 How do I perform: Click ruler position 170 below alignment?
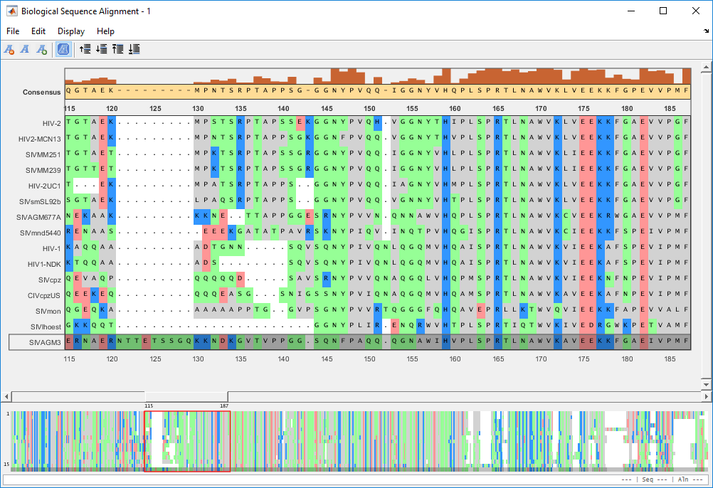[x=541, y=359]
